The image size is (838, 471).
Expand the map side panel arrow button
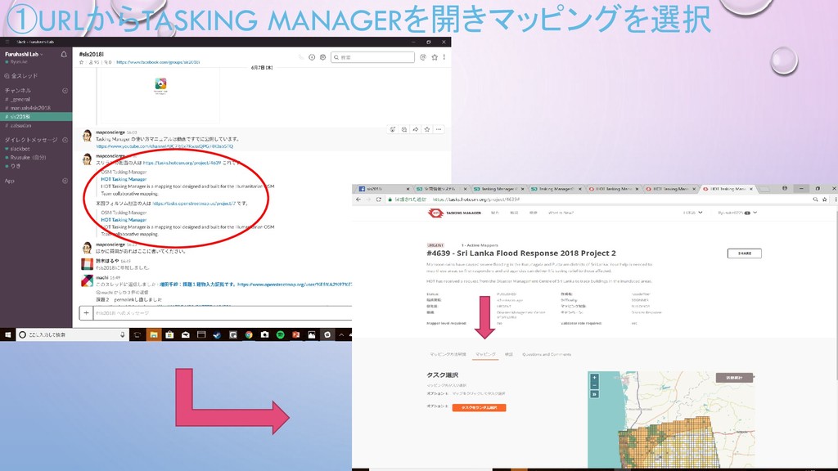[594, 394]
